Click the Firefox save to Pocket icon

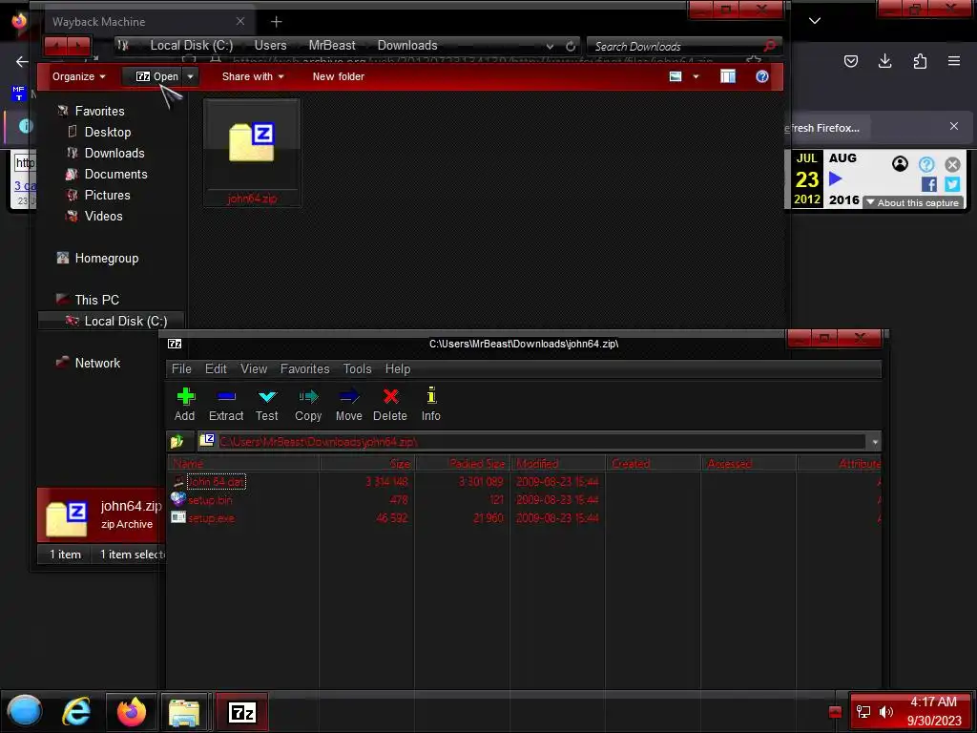850,61
